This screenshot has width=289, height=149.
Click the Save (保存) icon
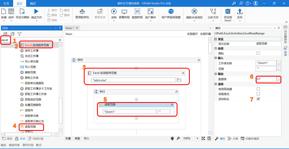(11, 12)
